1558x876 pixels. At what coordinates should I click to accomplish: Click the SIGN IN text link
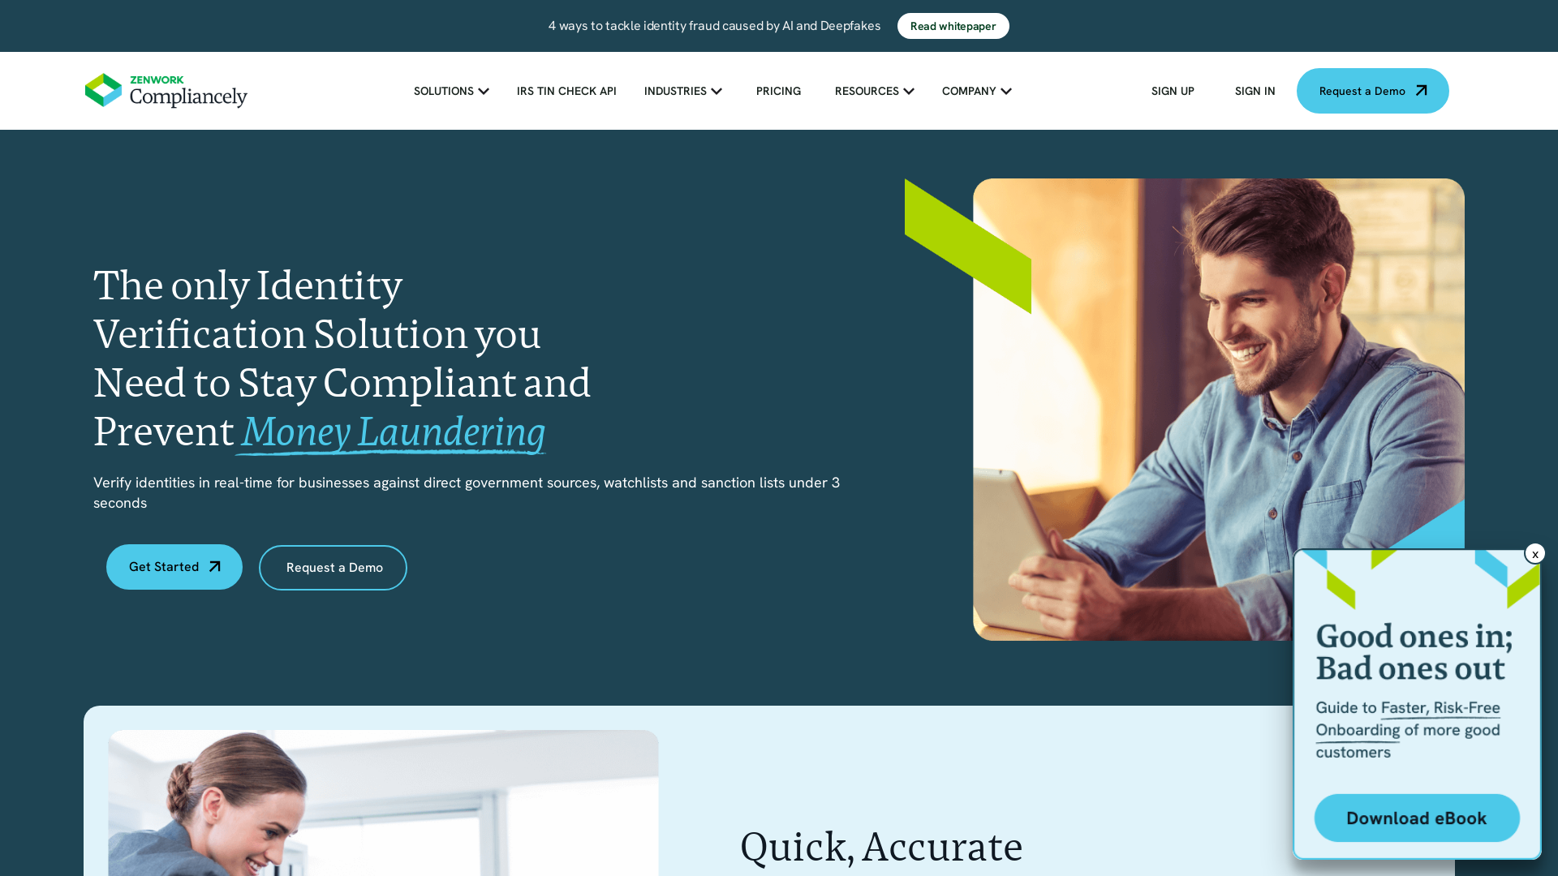coord(1255,91)
